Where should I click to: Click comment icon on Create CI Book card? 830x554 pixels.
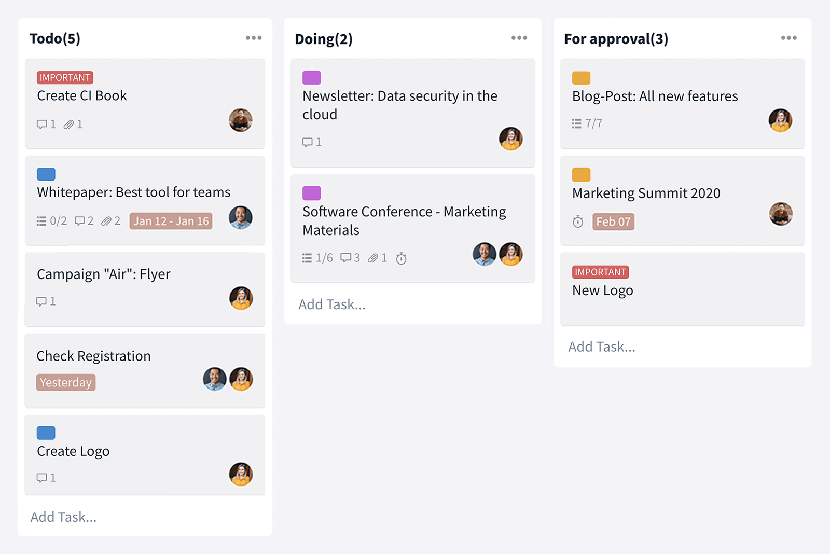pos(41,124)
